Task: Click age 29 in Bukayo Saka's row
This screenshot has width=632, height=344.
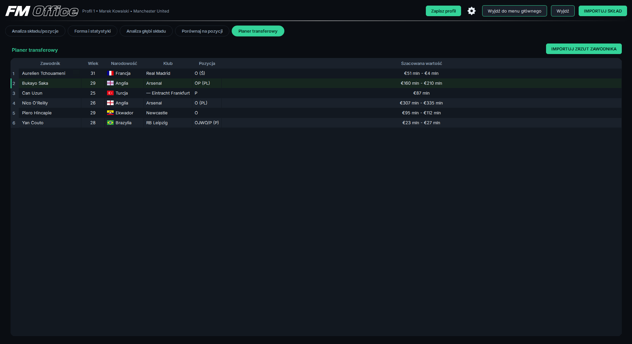Action: pos(93,83)
